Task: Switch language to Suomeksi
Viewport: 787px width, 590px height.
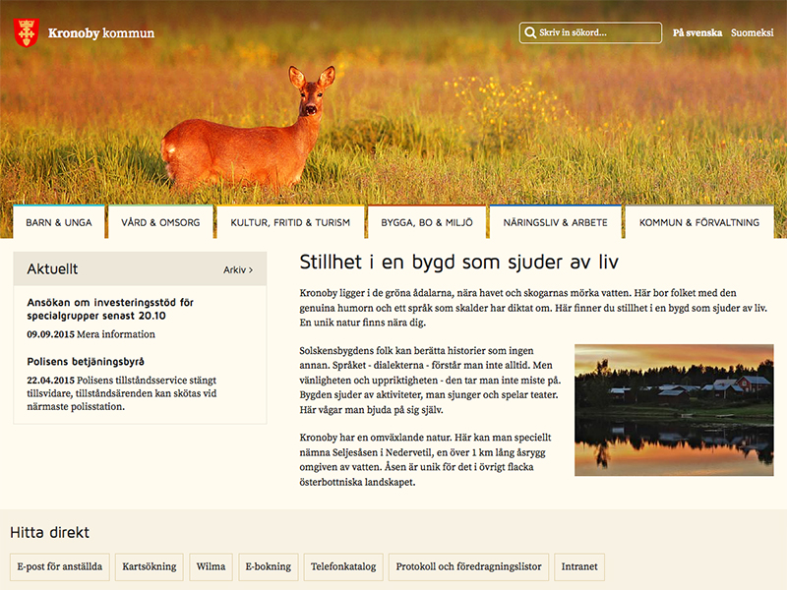Action: (752, 32)
